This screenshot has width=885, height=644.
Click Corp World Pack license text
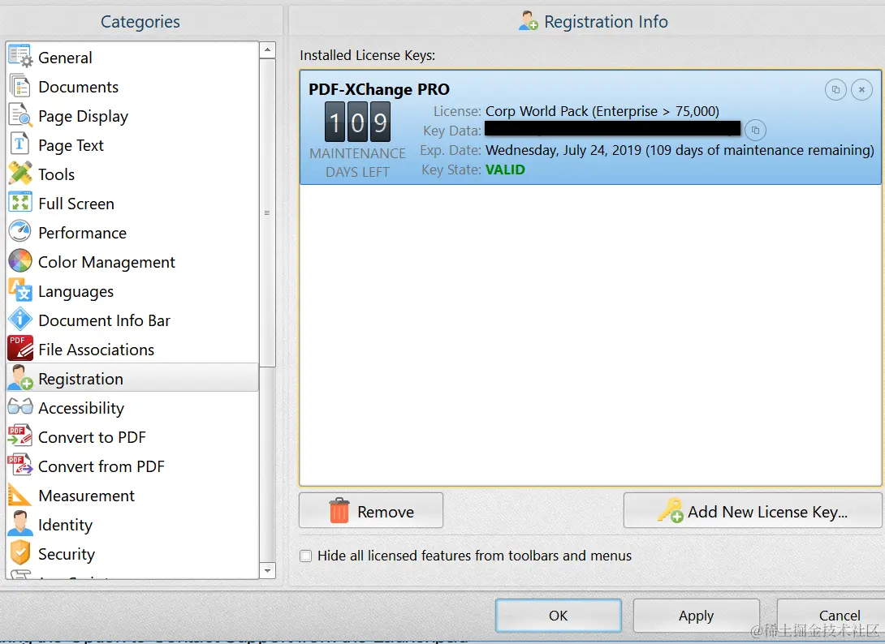point(602,111)
